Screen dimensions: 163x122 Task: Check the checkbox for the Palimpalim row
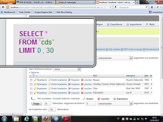pos(31,93)
